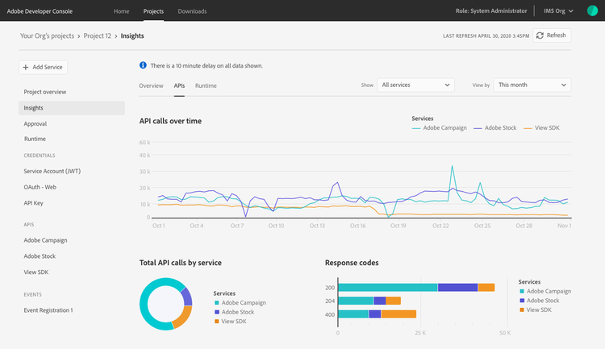The image size is (605, 349).
Task: Click View SDK line chart legend
Action: [x=542, y=127]
